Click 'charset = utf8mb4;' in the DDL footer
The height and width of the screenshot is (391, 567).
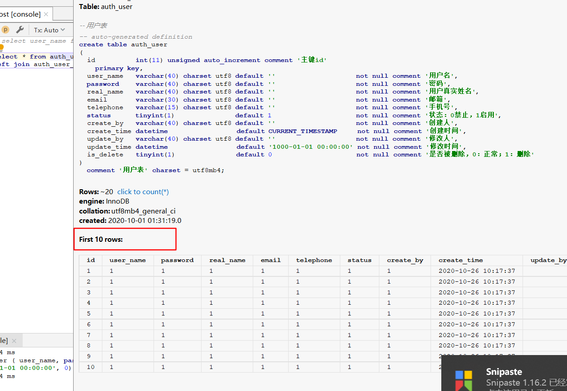tap(188, 170)
